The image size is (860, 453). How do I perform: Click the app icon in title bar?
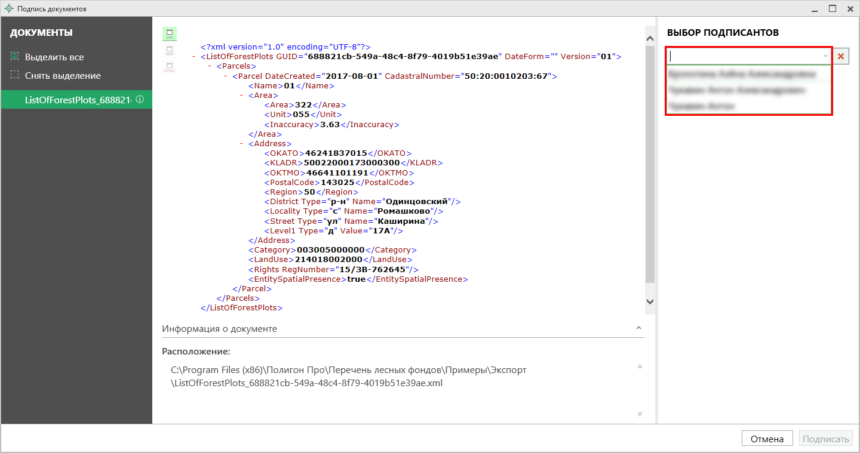(8, 9)
